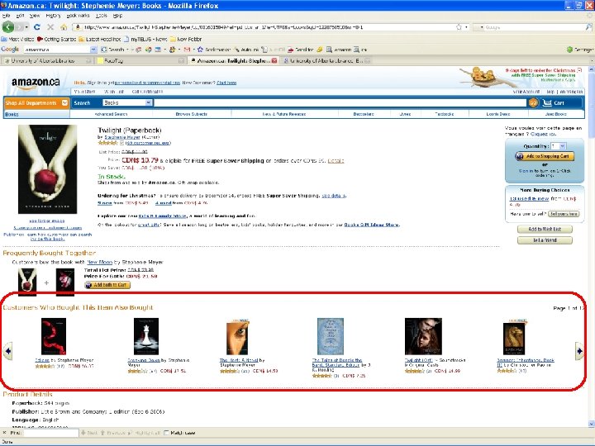
Task: Click the New Moon link under Frequently Bought
Action: (x=100, y=262)
